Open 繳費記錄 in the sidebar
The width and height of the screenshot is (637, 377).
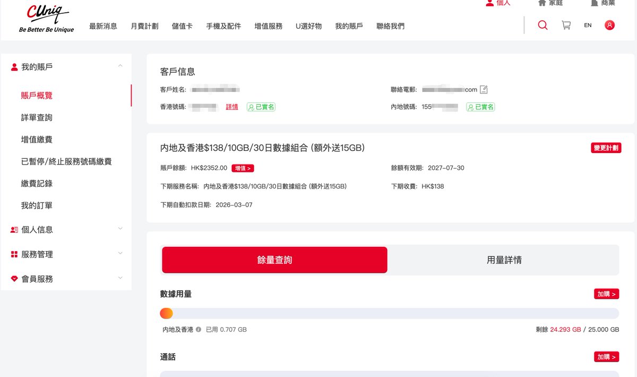coord(37,184)
